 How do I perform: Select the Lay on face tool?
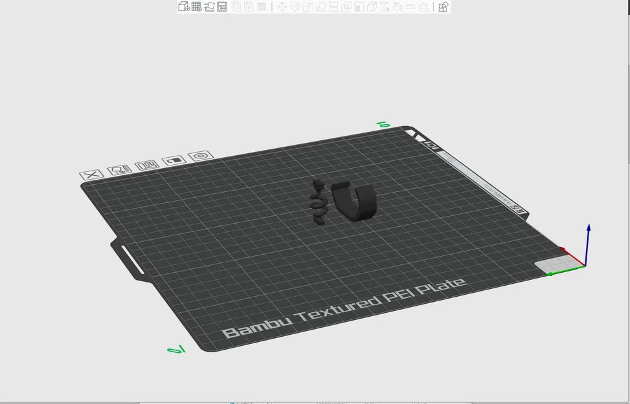321,7
